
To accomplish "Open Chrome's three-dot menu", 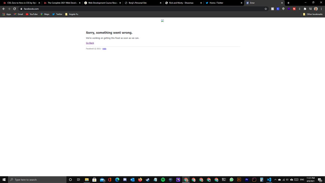I will [321, 9].
